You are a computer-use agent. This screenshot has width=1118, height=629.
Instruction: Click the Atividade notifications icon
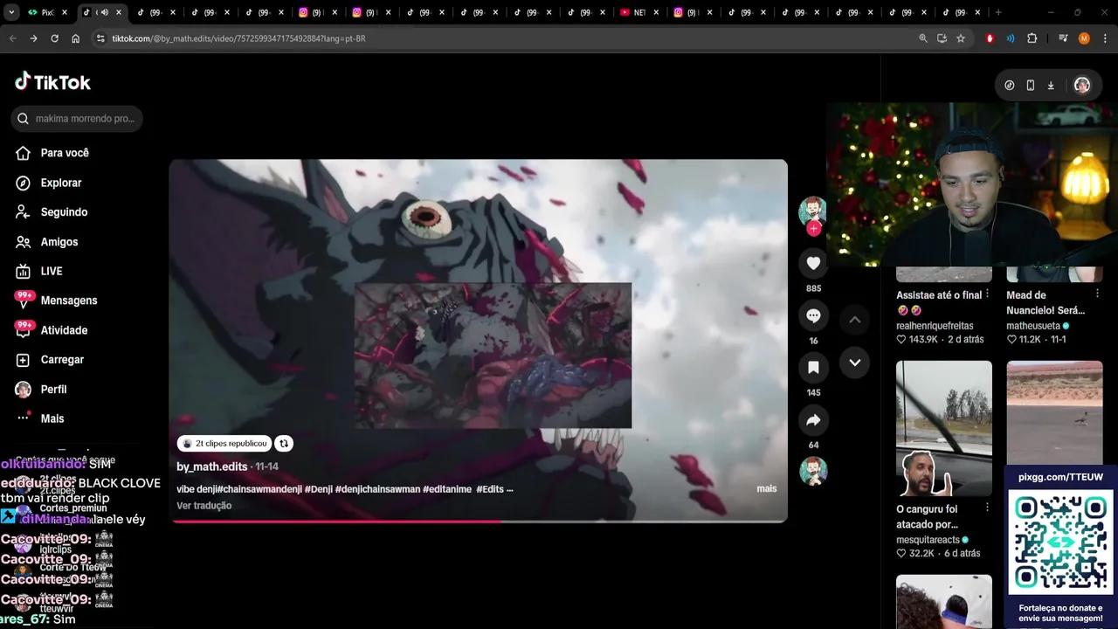[24, 329]
